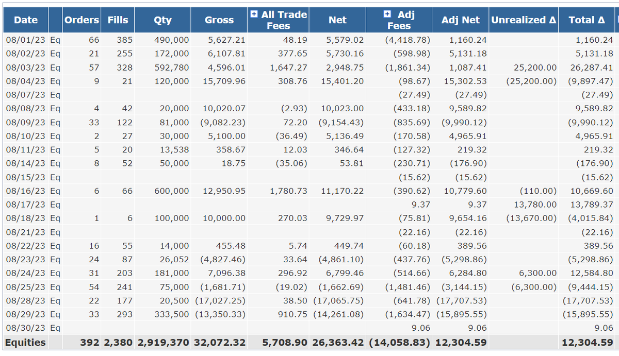Click quantity value 592,780
Screen dimensions: 619x356
[172, 67]
